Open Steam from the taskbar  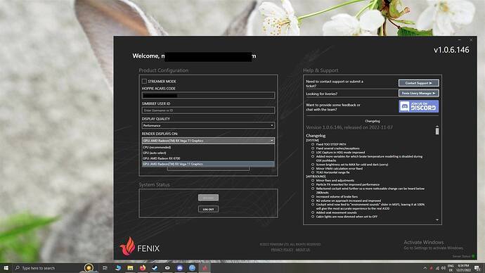(x=155, y=268)
